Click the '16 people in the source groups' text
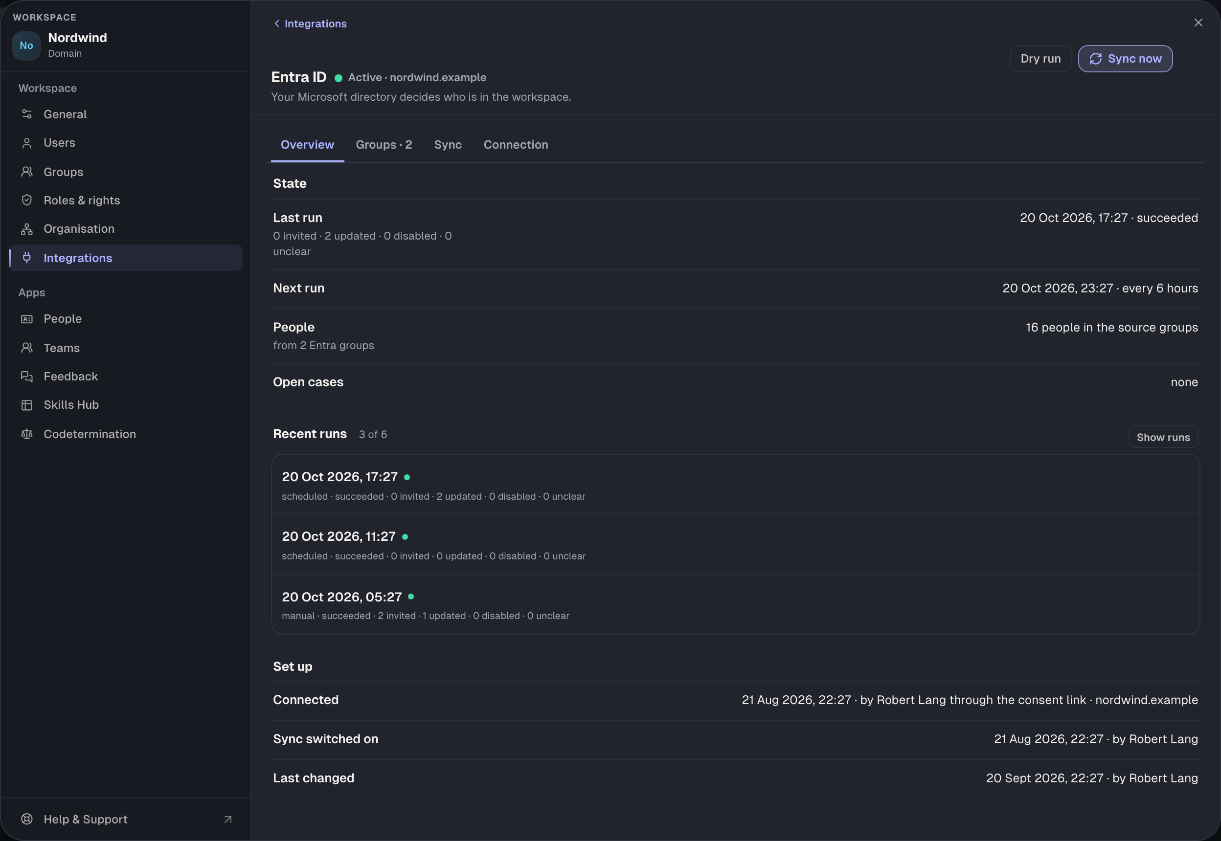 tap(1111, 327)
